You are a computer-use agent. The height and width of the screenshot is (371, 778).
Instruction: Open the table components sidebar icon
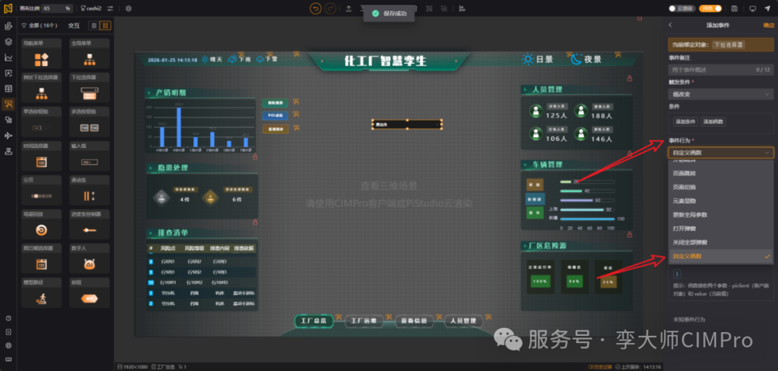coord(9,88)
